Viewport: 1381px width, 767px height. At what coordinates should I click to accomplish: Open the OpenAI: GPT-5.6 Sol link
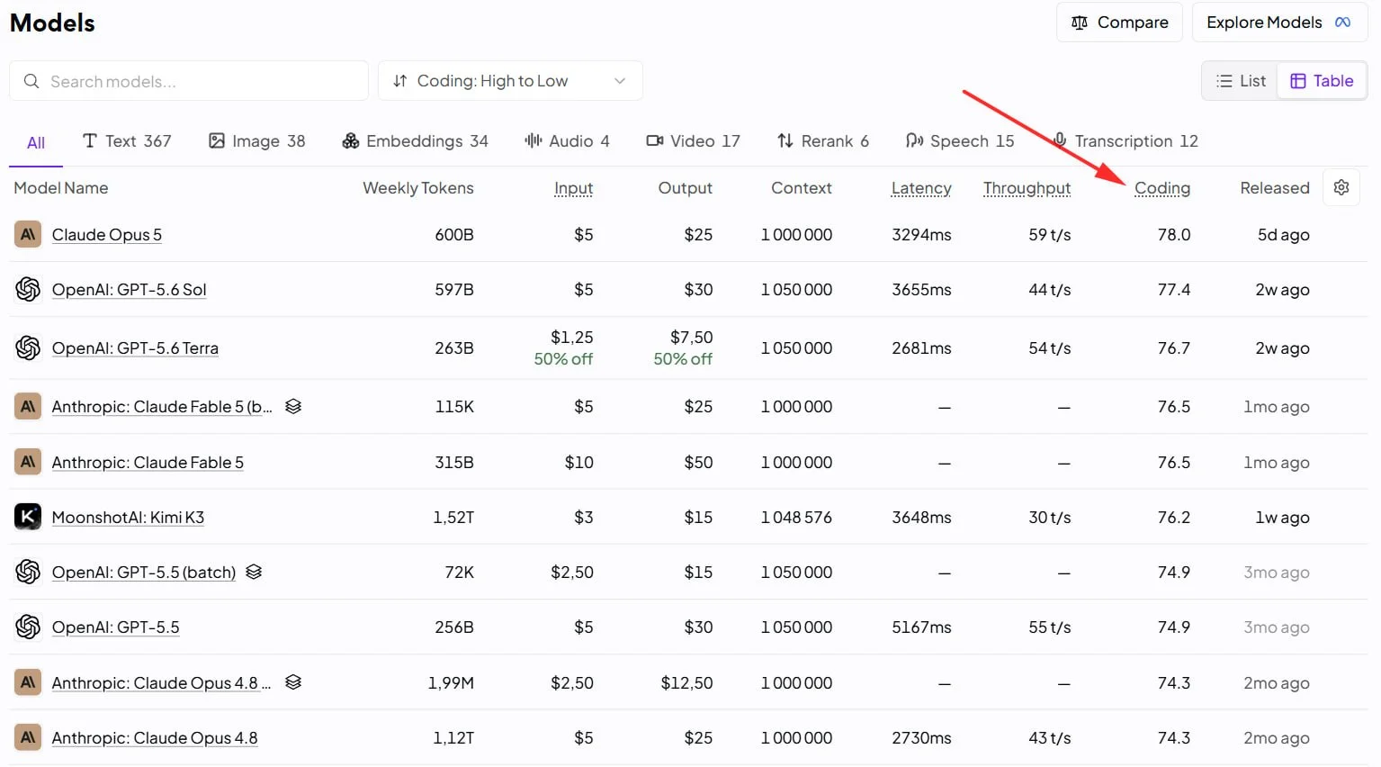(130, 290)
